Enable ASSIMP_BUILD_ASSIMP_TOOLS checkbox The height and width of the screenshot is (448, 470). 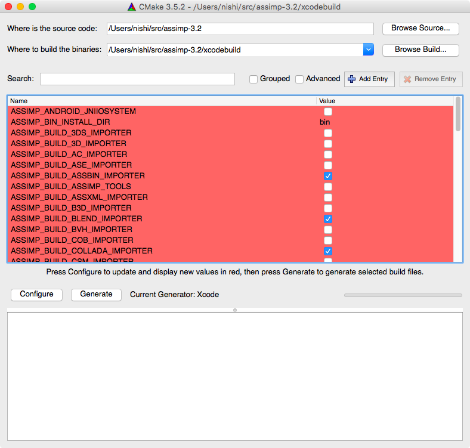328,187
